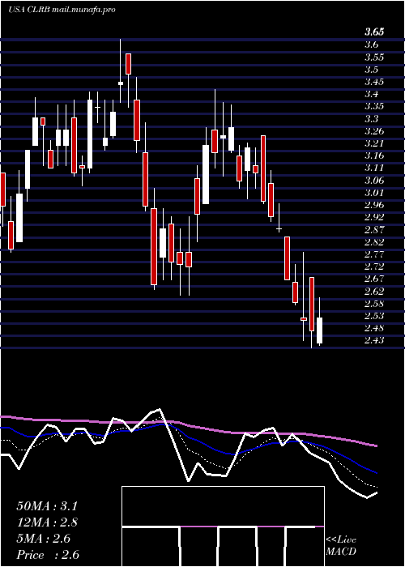The image size is (405, 567).
Task: Select the 2.72 price axis label
Action: [374, 266]
